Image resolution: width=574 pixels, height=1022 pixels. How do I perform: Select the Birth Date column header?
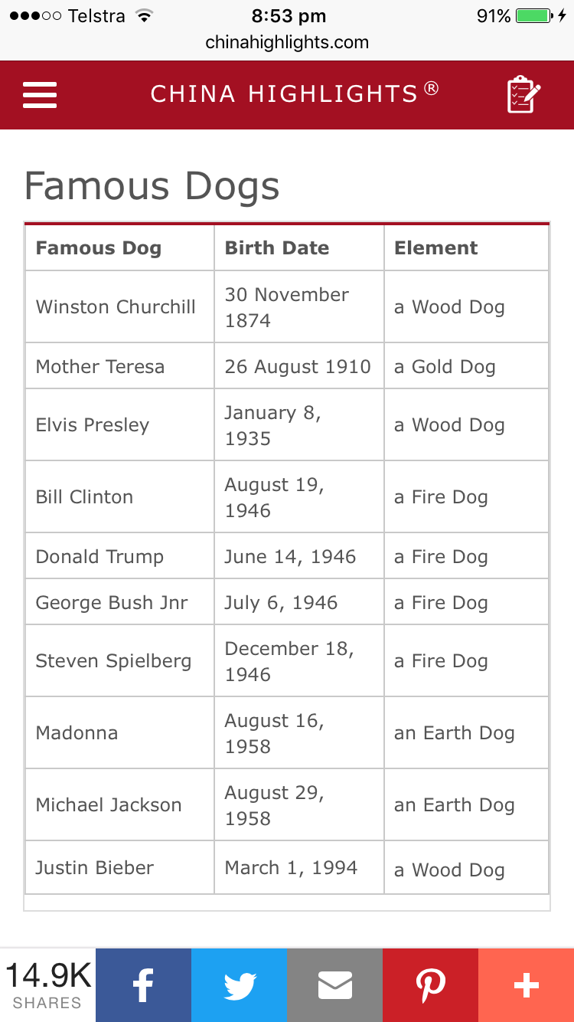coord(277,248)
